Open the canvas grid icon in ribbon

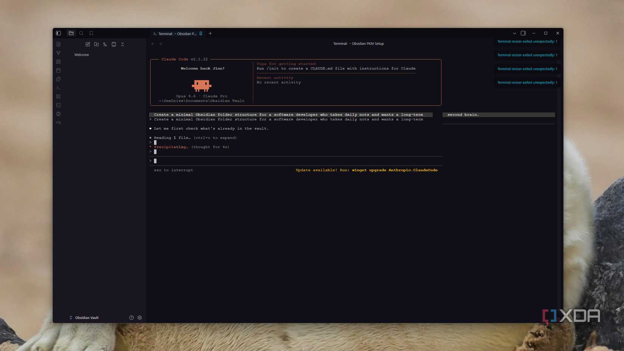pyautogui.click(x=58, y=61)
